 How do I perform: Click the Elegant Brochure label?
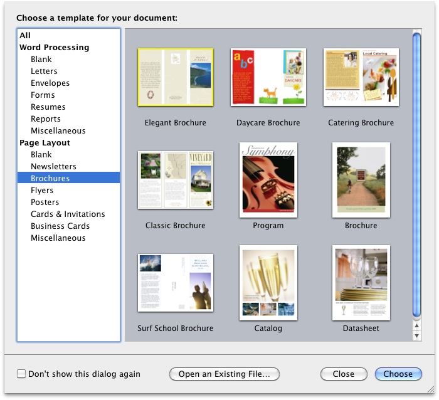(176, 123)
